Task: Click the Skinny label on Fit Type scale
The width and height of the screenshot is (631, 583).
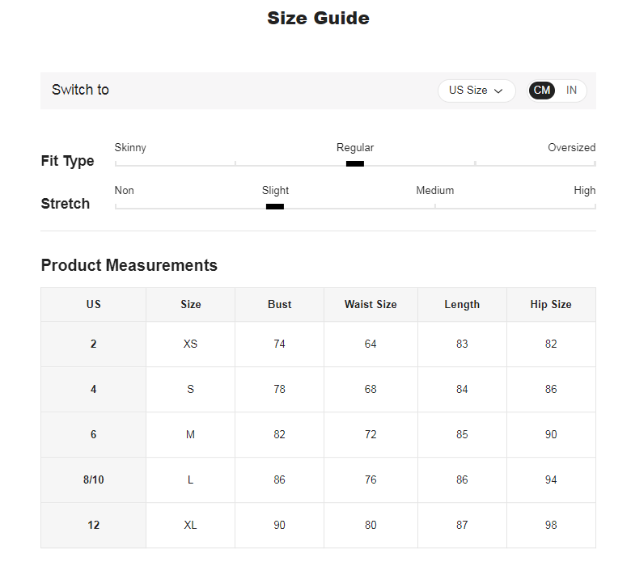Action: (130, 148)
